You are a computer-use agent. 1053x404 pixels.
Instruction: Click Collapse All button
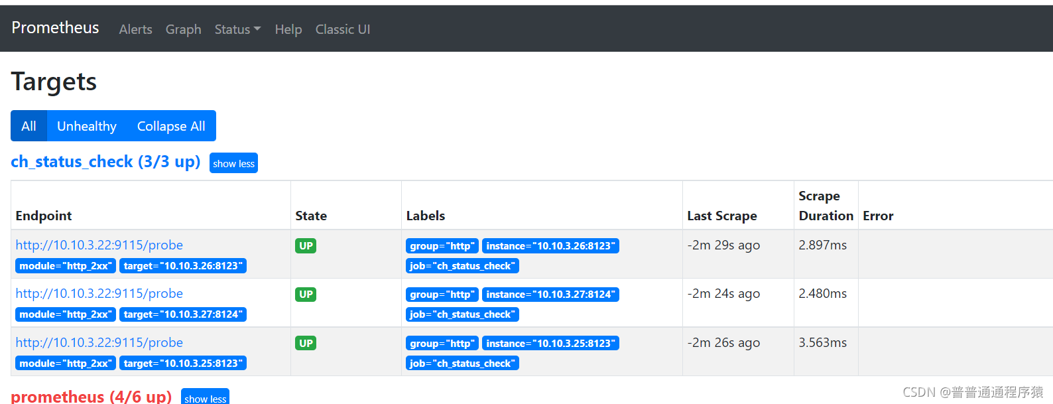pyautogui.click(x=171, y=126)
